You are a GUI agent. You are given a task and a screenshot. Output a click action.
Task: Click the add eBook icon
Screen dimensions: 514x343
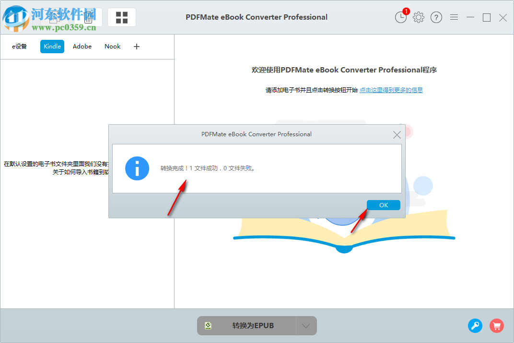click(54, 17)
